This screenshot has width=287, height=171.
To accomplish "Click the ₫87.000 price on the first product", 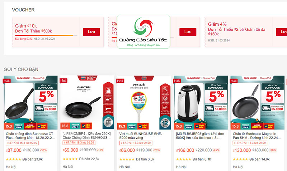I will [x=14, y=150].
